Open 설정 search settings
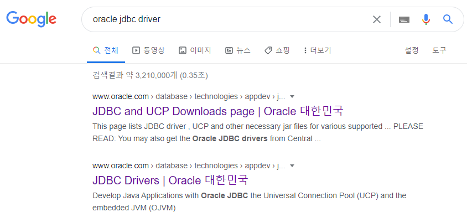Viewport: 467px width, 212px height. (x=412, y=50)
